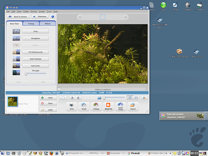Toggle caption visibility icon left of caption
208x156 pixels.
coord(59,89)
